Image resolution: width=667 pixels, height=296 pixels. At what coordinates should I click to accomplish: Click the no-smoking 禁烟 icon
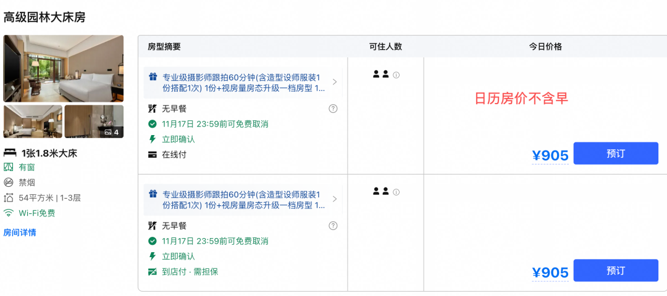(x=8, y=183)
